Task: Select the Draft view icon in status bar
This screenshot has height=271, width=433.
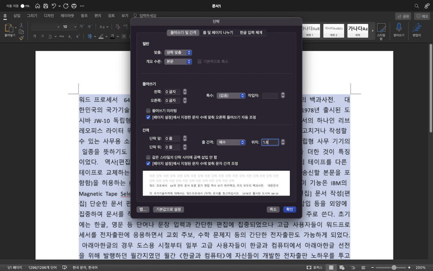Action: (363, 268)
